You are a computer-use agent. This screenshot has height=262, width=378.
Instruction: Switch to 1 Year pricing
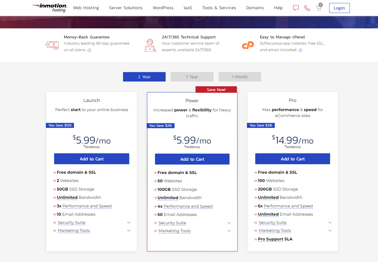(192, 77)
